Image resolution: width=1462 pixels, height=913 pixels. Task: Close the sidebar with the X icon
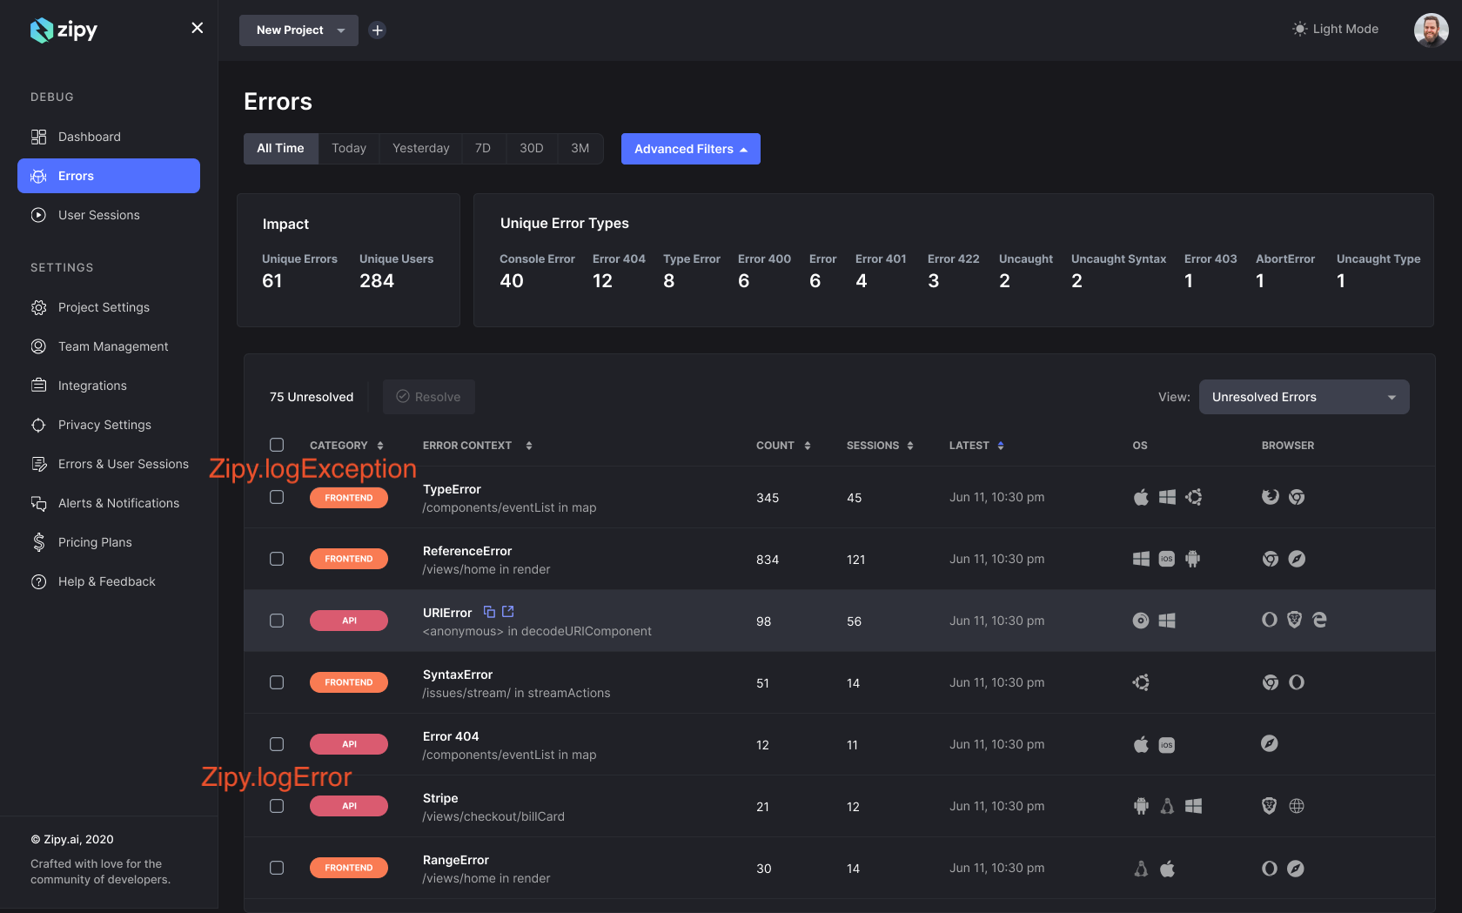pos(198,28)
